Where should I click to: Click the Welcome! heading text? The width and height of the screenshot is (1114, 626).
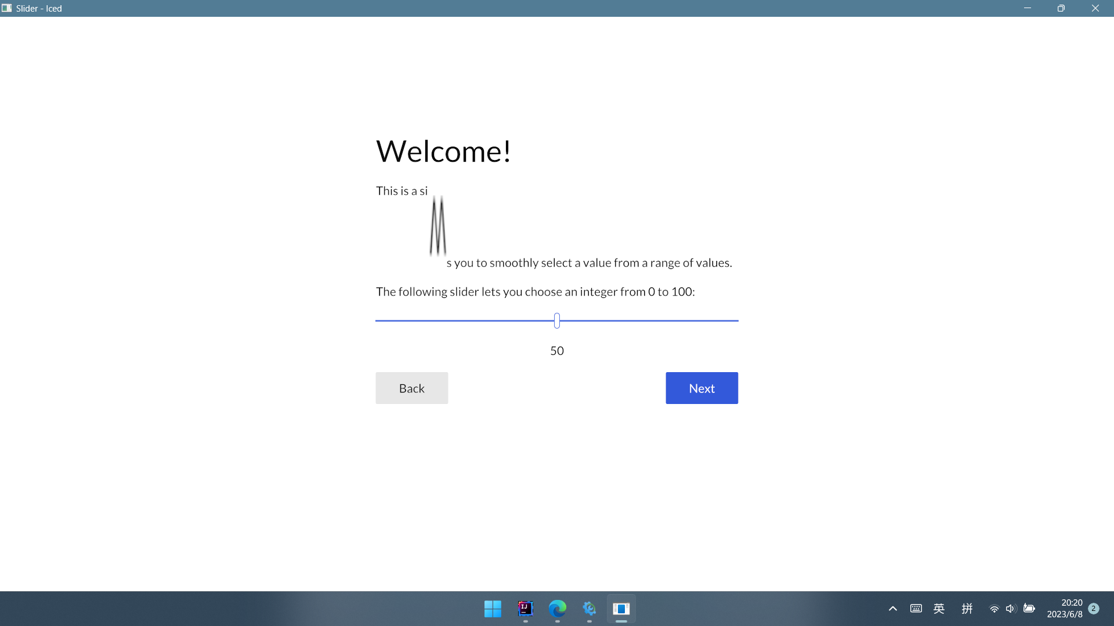pyautogui.click(x=443, y=151)
